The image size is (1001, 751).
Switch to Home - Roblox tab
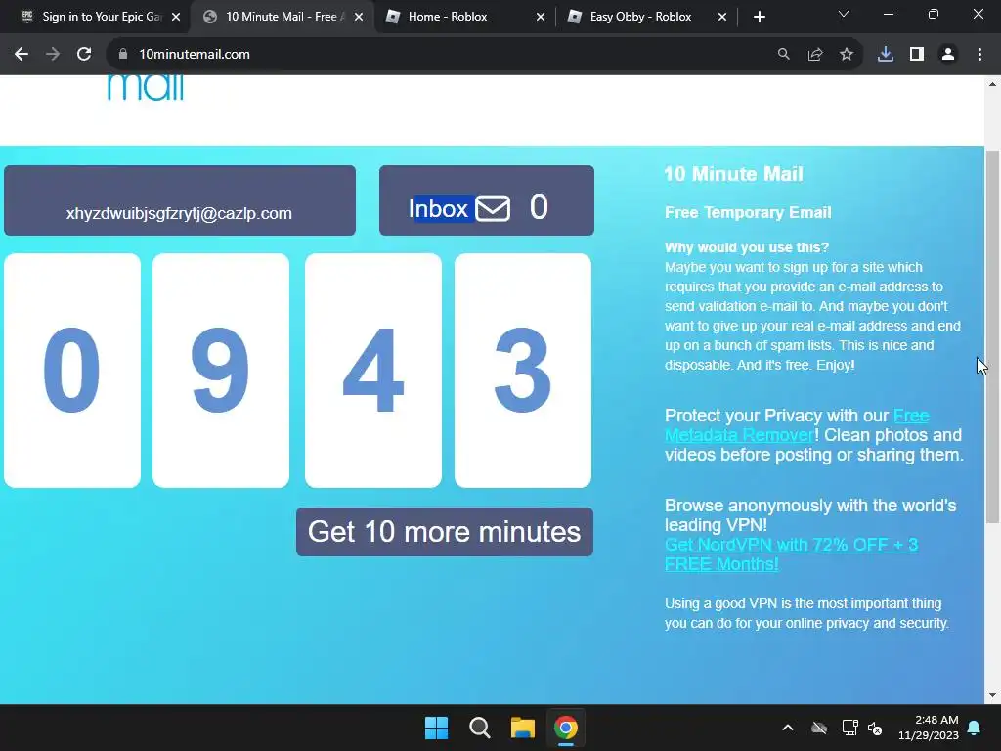coord(464,17)
